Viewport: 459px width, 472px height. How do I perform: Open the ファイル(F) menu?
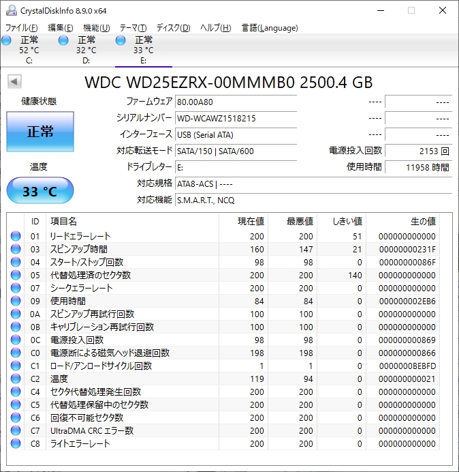[x=22, y=28]
